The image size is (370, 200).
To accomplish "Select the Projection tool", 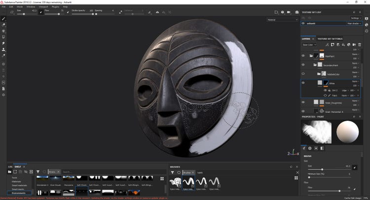I will pyautogui.click(x=4, y=31).
